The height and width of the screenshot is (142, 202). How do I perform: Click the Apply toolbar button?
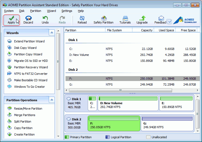pos(12,20)
